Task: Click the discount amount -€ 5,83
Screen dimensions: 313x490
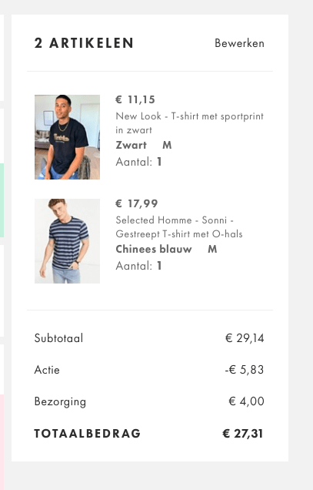Action: 245,370
